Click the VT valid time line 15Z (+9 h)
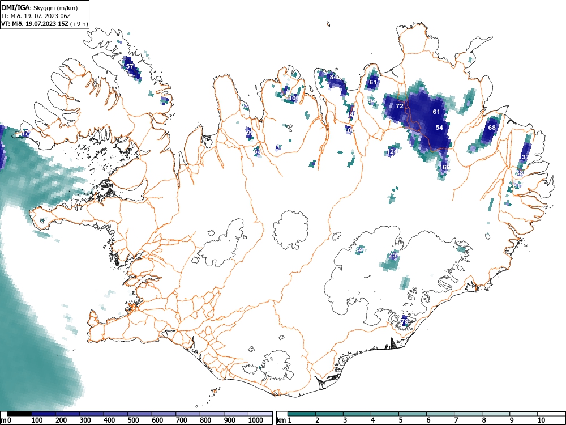 coord(44,24)
